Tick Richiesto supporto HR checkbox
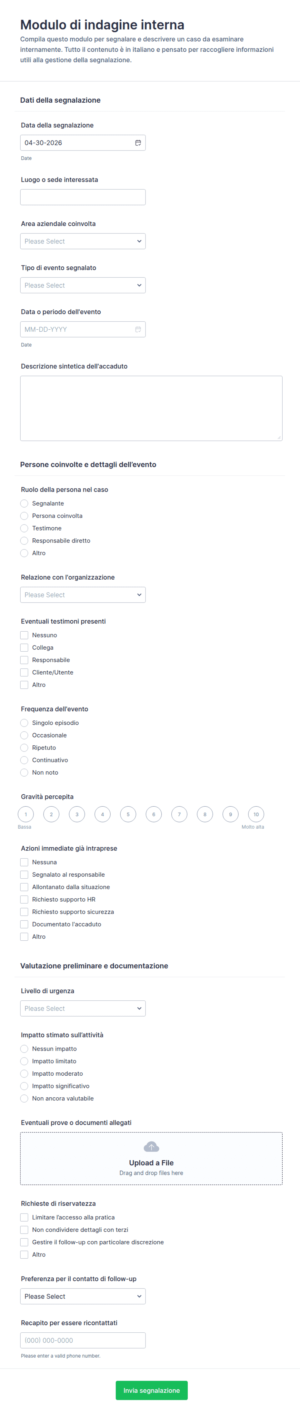This screenshot has height=1416, width=300. point(24,899)
